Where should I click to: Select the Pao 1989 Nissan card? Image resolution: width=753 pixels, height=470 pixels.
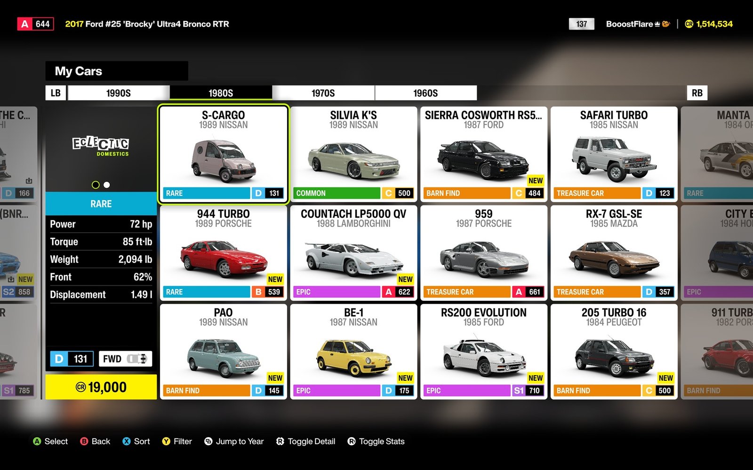224,352
